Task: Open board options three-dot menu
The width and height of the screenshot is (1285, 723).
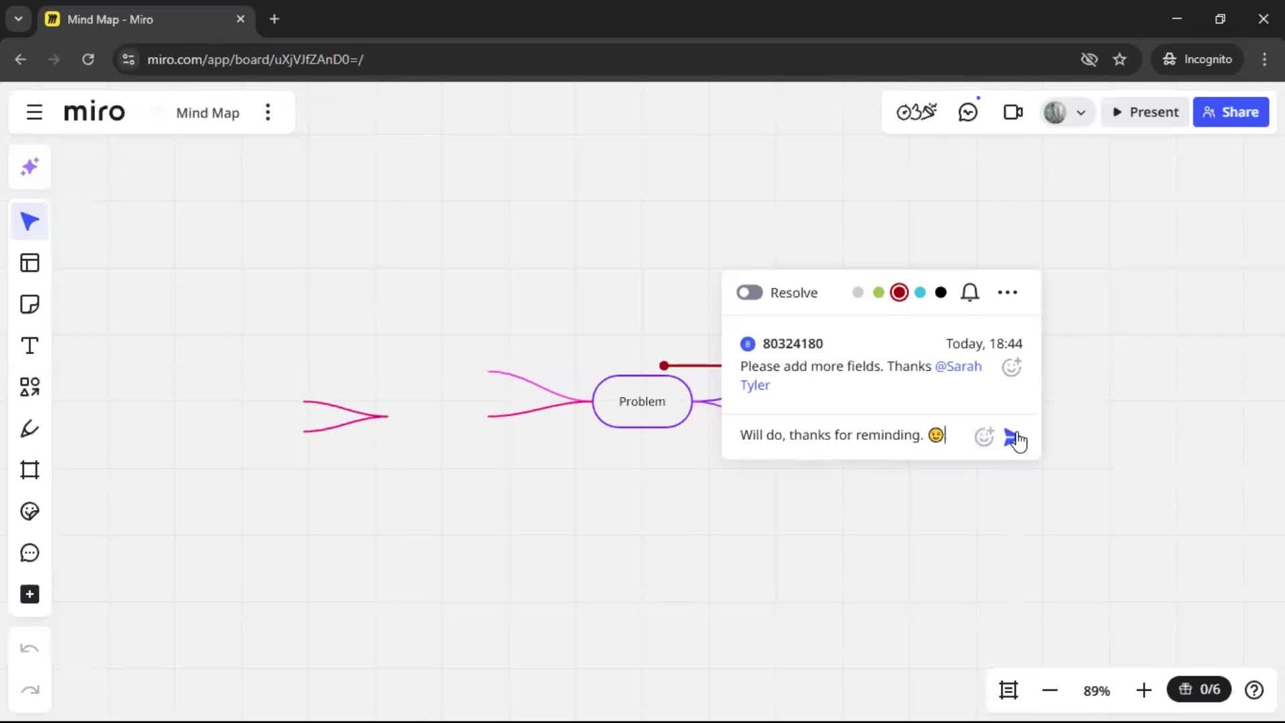Action: [x=268, y=112]
